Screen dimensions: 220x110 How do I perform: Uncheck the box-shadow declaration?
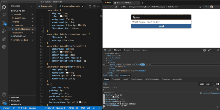pos(104,103)
